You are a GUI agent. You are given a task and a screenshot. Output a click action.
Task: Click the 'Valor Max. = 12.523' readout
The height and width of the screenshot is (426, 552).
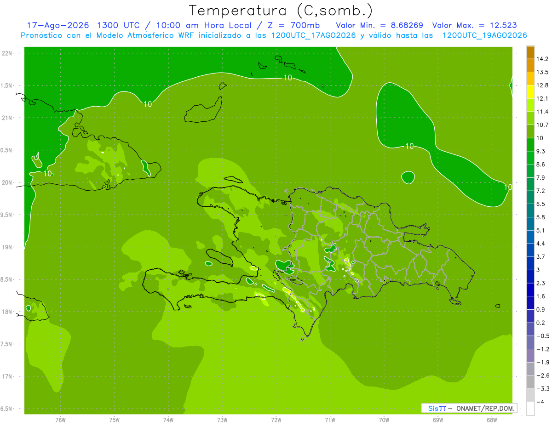474,25
